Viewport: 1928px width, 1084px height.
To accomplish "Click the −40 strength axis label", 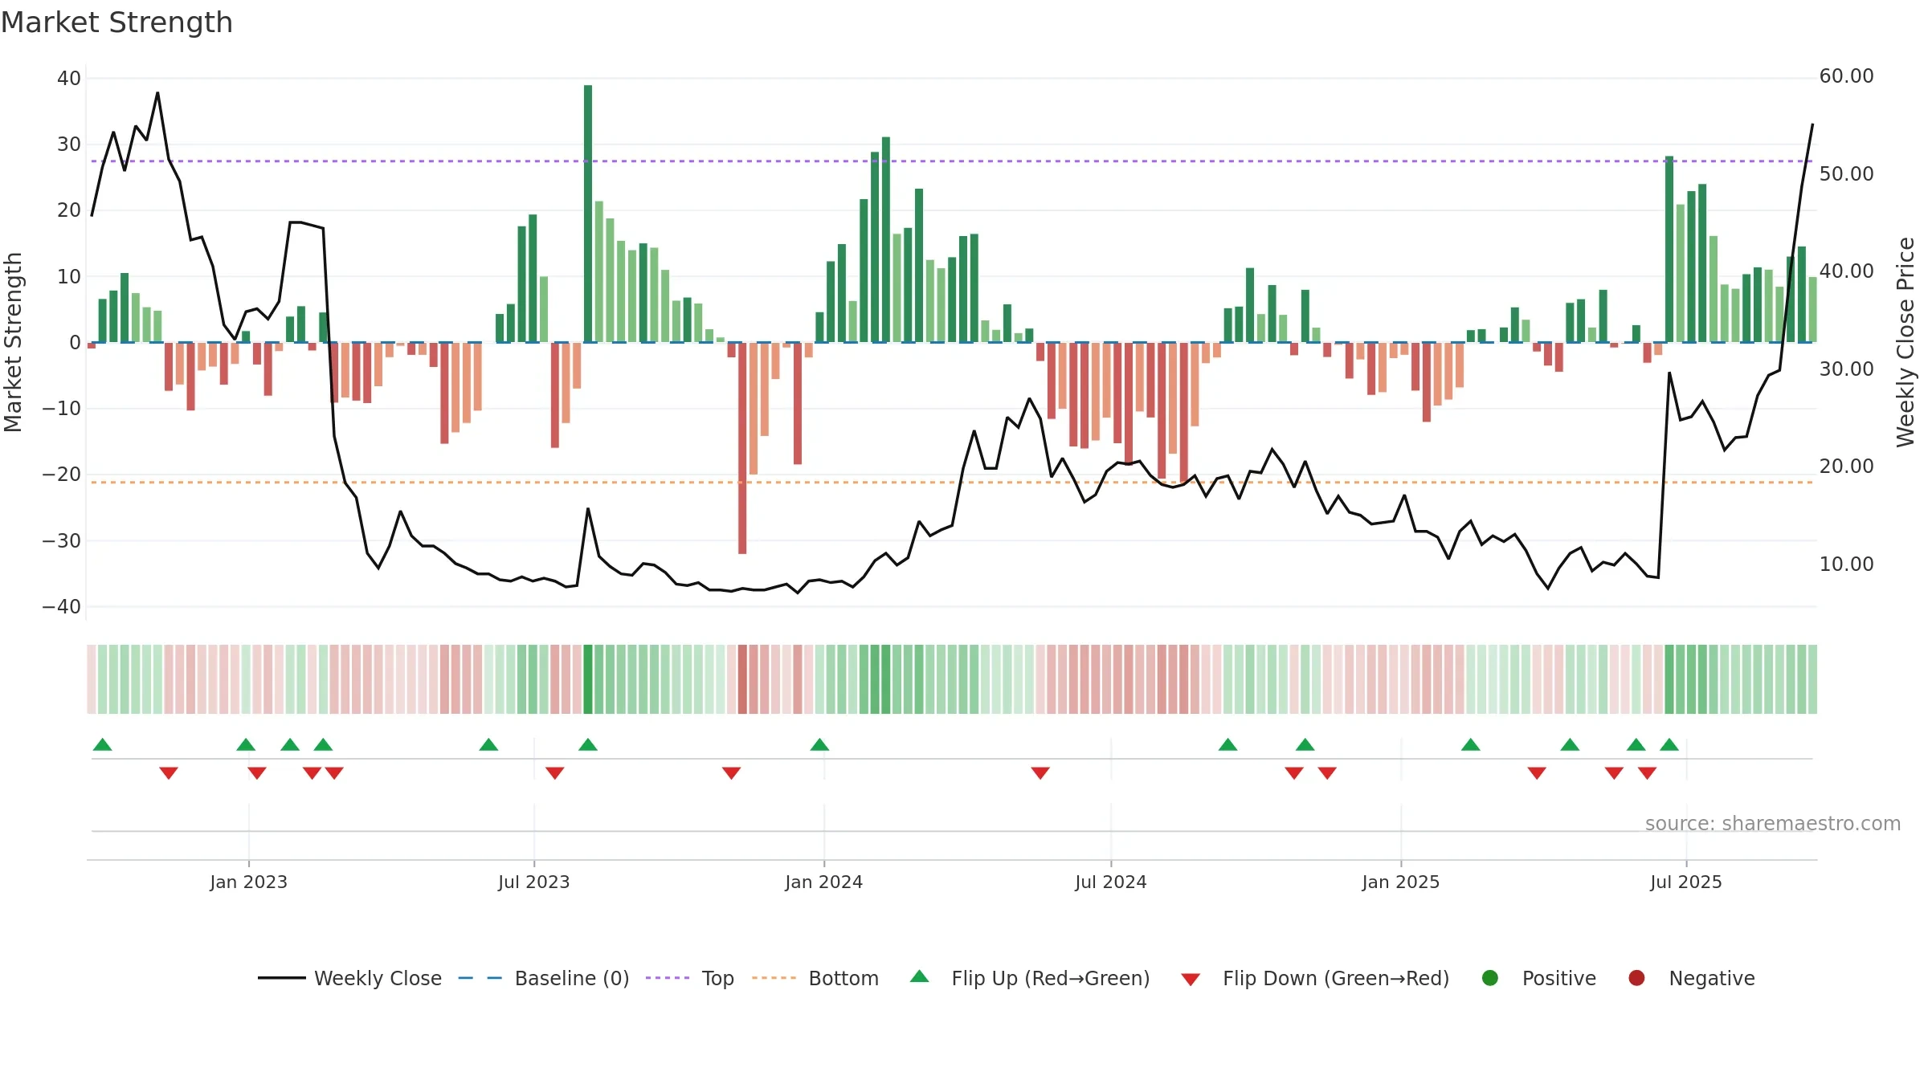I will click(x=62, y=607).
